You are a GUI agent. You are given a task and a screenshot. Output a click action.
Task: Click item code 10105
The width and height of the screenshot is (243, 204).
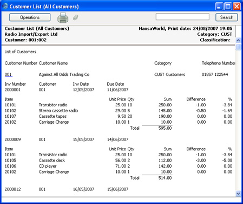(x=10, y=161)
